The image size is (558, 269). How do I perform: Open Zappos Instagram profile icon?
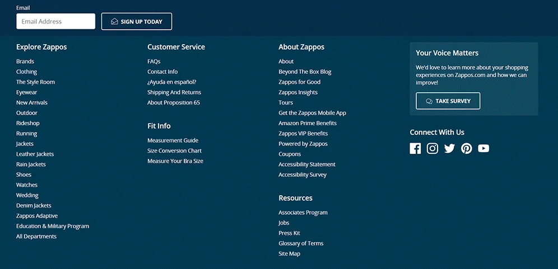coord(433,148)
